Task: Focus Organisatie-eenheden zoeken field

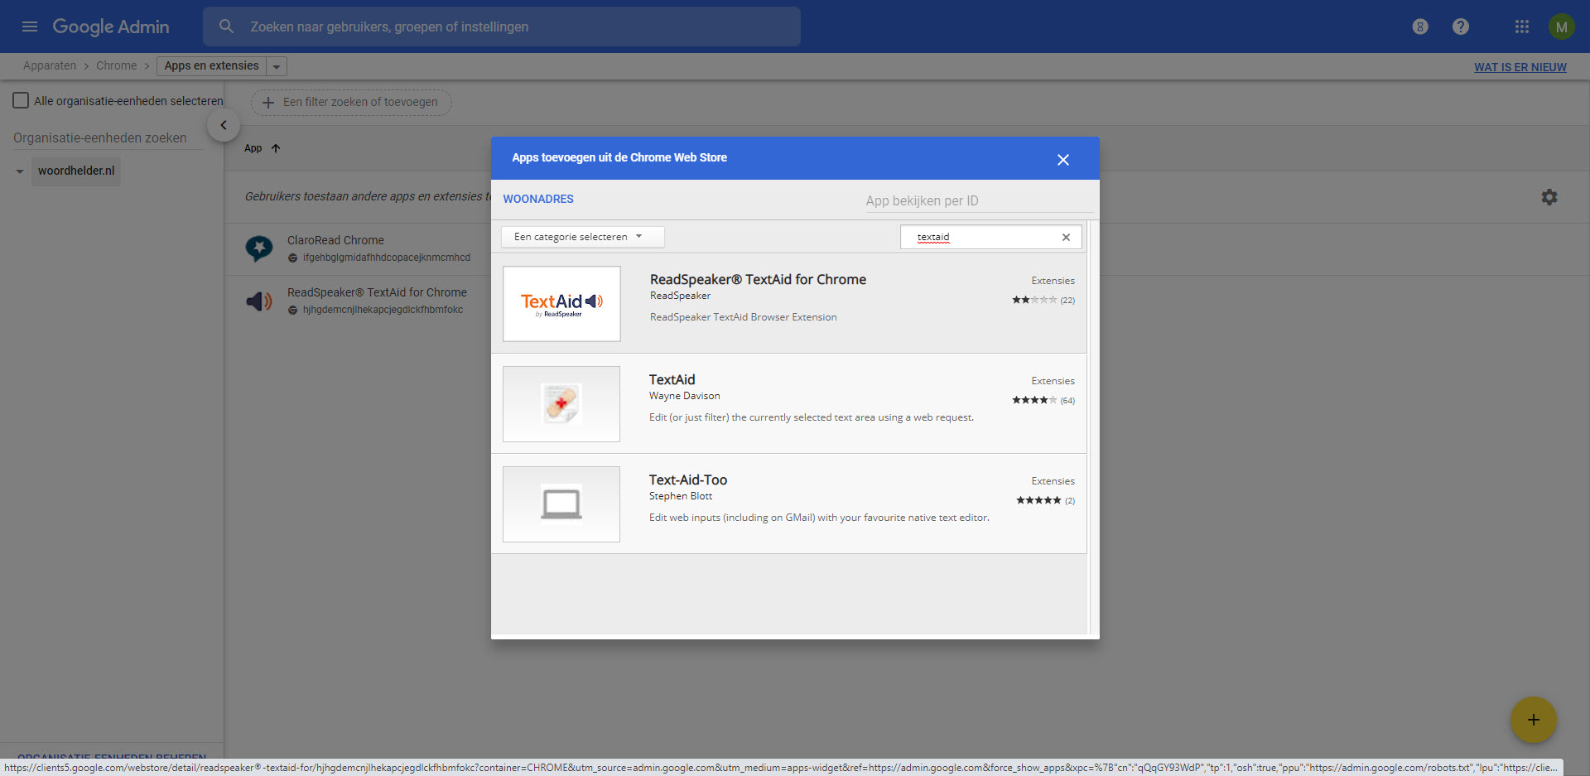Action: (x=108, y=137)
